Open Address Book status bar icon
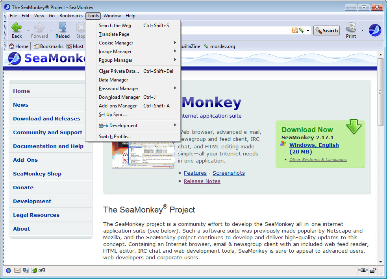Viewport: 387px width, 279px height. (34, 270)
